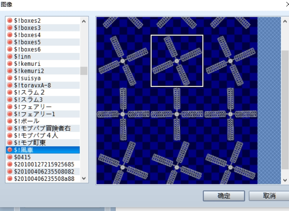Select $20100127215925685 in the list
The image size is (289, 211).
tap(43, 164)
